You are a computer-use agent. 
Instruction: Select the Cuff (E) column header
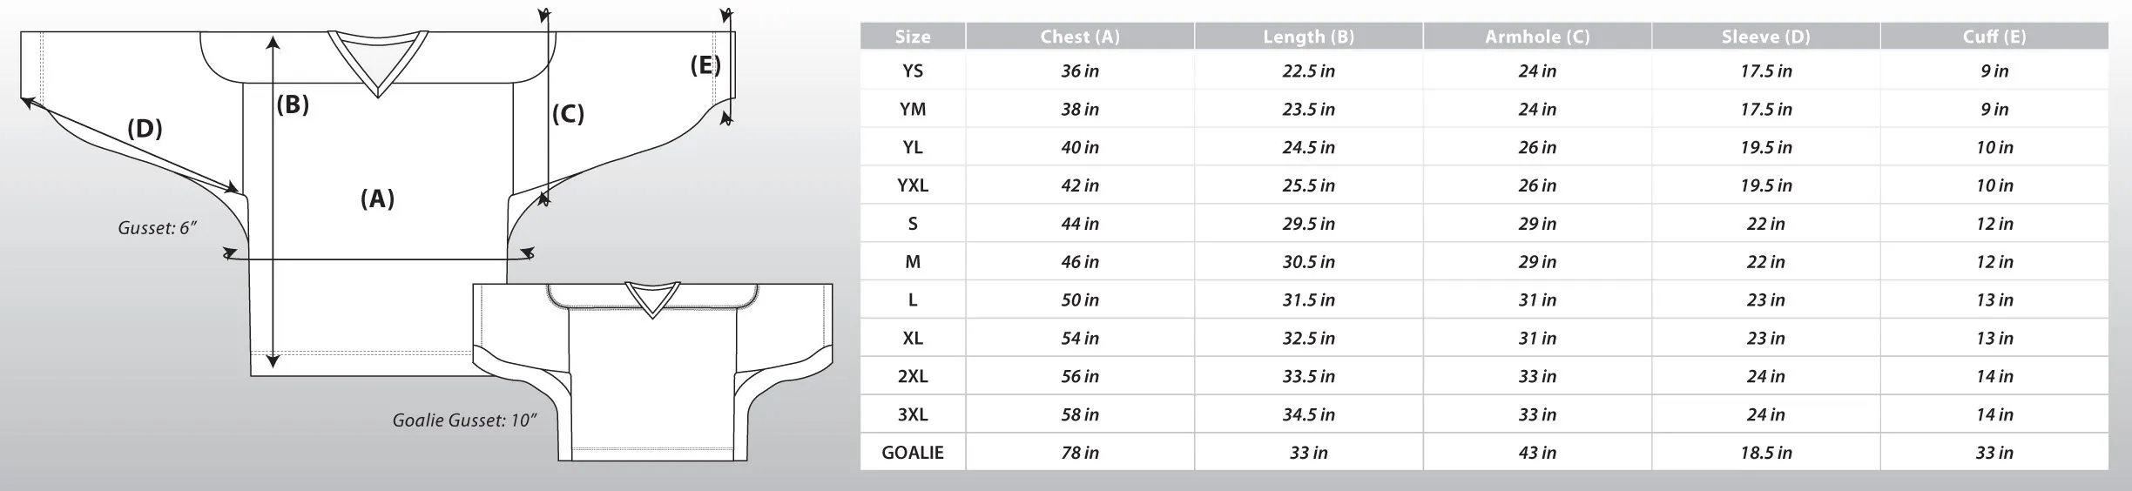point(1994,37)
